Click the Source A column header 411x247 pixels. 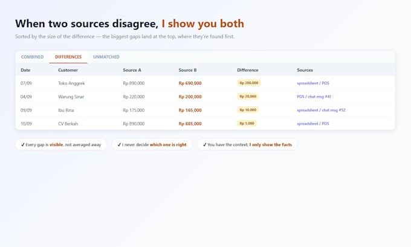(132, 70)
